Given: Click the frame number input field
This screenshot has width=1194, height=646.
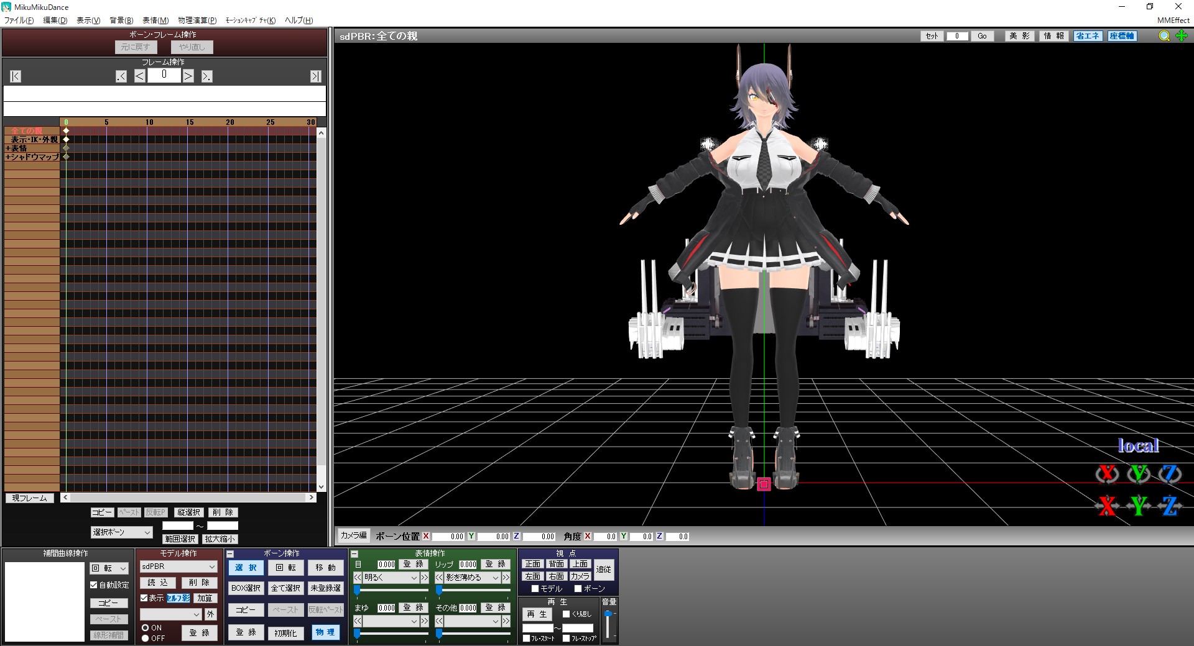Looking at the screenshot, I should coord(164,75).
